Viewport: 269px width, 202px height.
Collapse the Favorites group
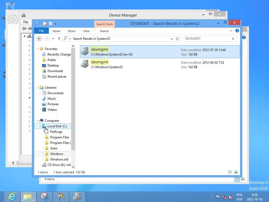click(38, 49)
